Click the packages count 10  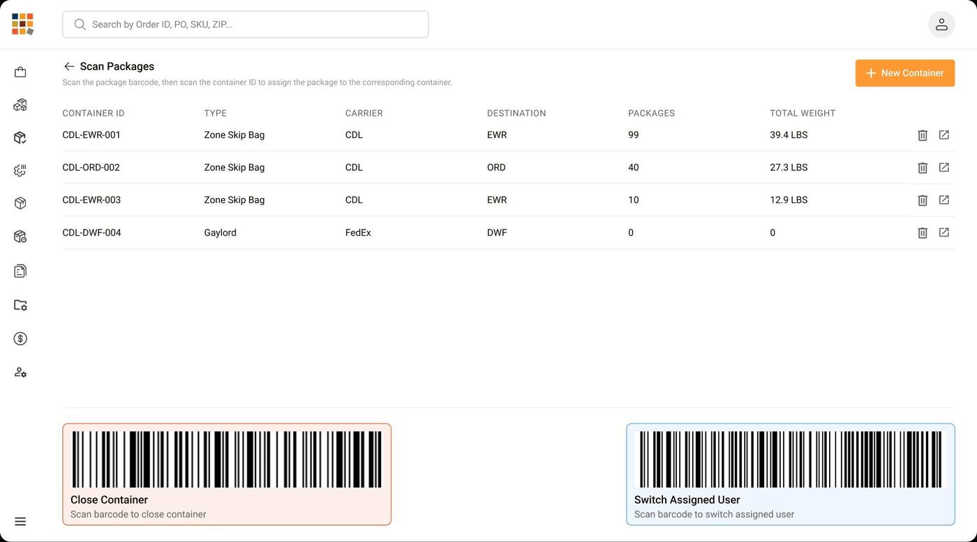pyautogui.click(x=634, y=200)
